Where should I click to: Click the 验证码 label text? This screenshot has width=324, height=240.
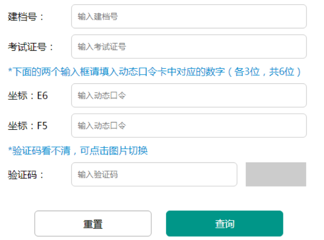click(x=26, y=174)
